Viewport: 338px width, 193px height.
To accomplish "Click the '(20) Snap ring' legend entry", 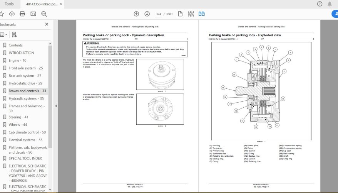I will click(286, 159).
